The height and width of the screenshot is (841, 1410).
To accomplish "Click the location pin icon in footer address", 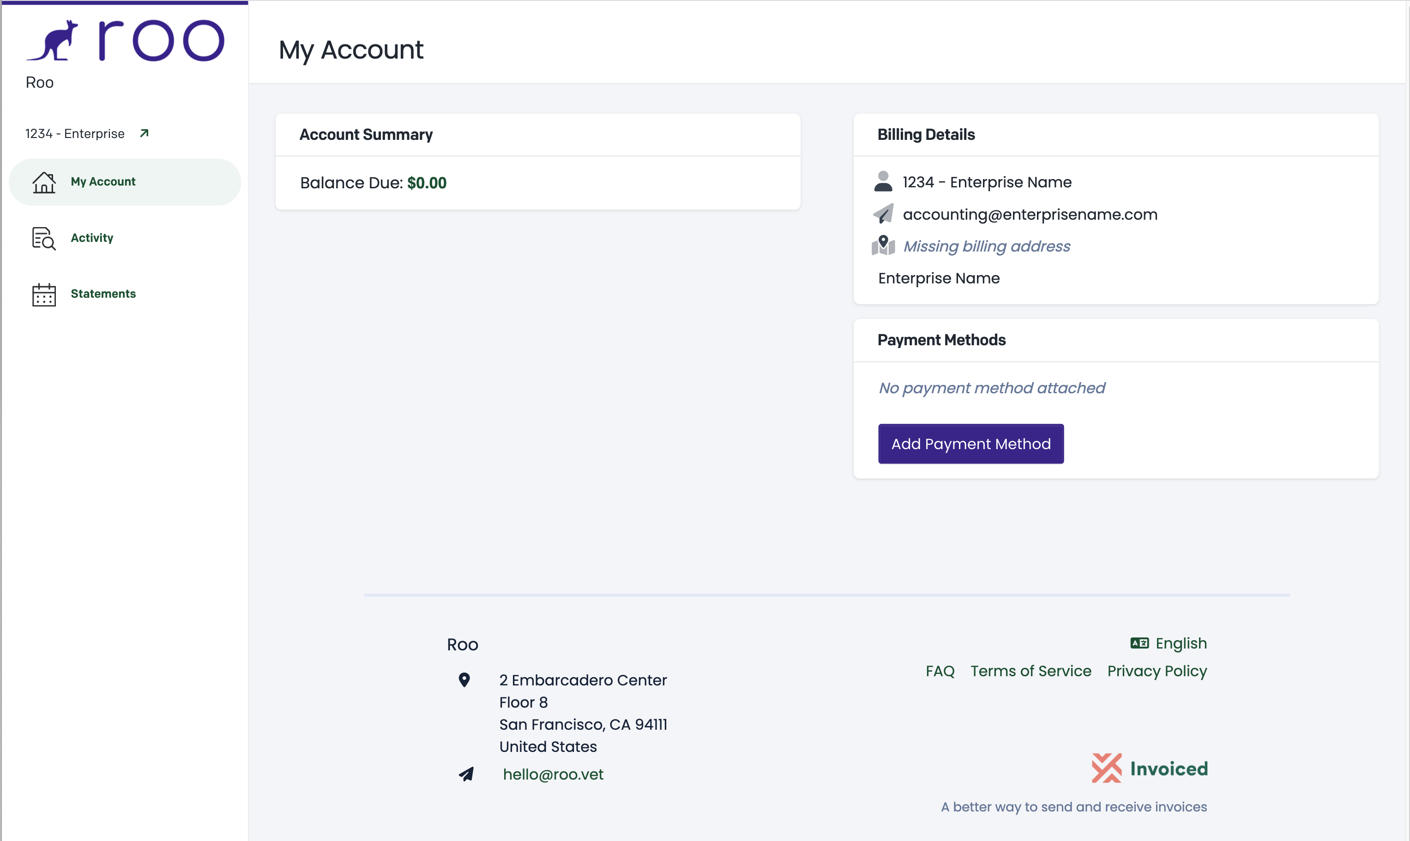I will 464,679.
